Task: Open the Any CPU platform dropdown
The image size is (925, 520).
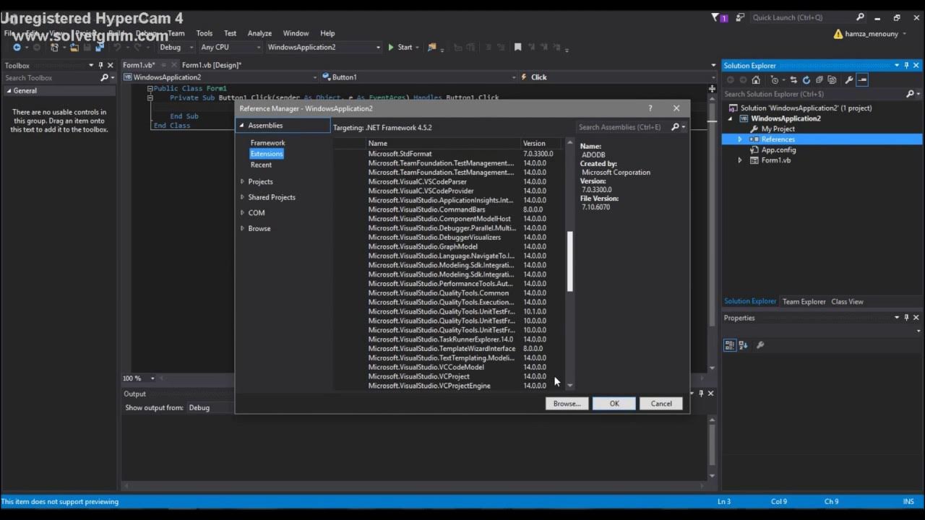Action: tap(230, 48)
